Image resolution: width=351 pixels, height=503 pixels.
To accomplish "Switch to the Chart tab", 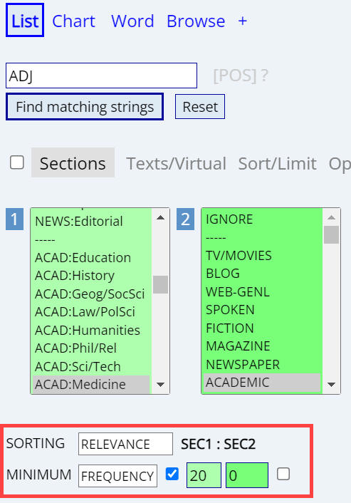I will click(x=74, y=21).
